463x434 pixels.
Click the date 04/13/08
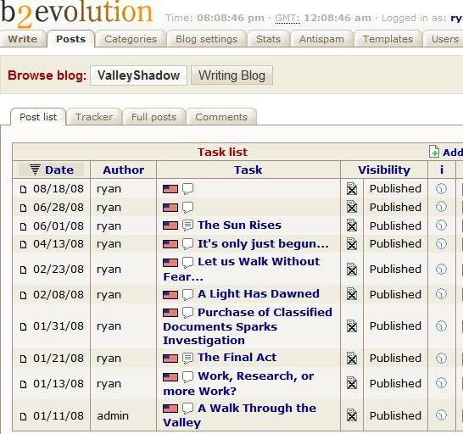[59, 244]
